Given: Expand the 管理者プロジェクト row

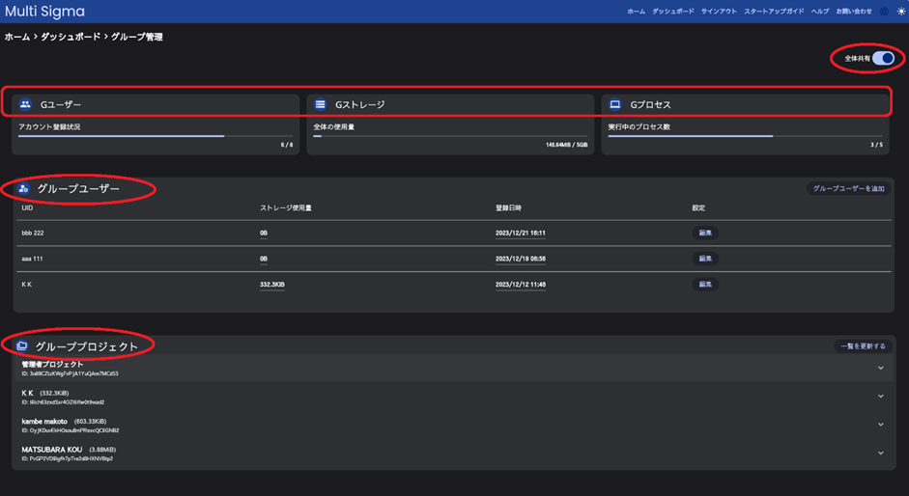Looking at the screenshot, I should tap(880, 368).
